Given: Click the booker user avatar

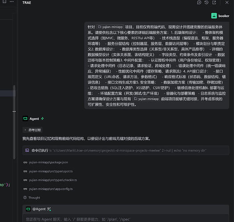Looking at the screenshot, I should click(214, 16).
